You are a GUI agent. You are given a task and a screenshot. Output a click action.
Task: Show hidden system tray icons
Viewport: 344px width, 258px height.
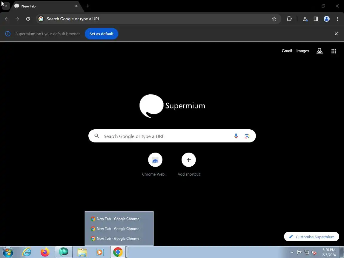click(x=292, y=252)
